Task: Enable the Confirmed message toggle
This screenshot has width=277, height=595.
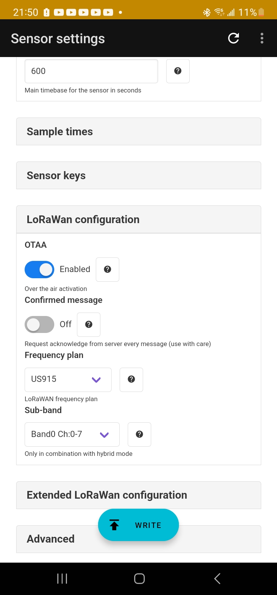Action: coord(40,324)
